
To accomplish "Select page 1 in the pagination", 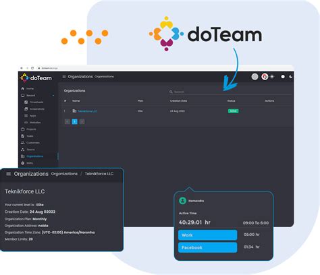I will click(74, 121).
